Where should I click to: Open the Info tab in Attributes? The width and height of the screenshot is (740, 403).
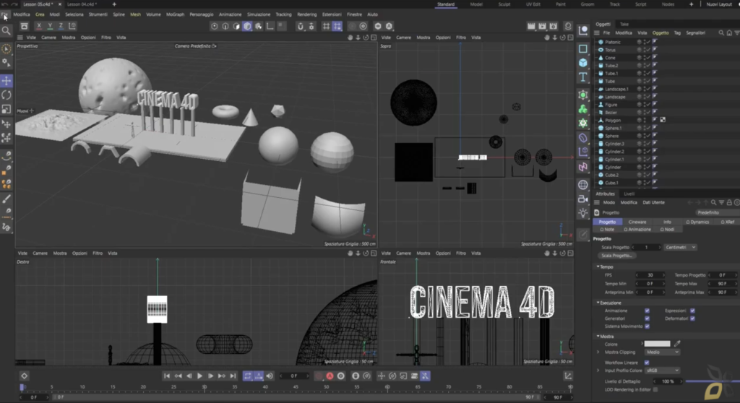coord(667,222)
